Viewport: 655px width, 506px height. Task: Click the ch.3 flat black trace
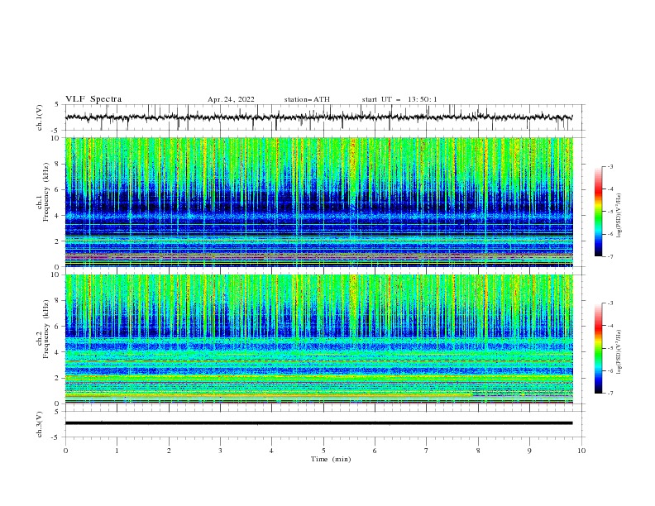click(x=318, y=423)
